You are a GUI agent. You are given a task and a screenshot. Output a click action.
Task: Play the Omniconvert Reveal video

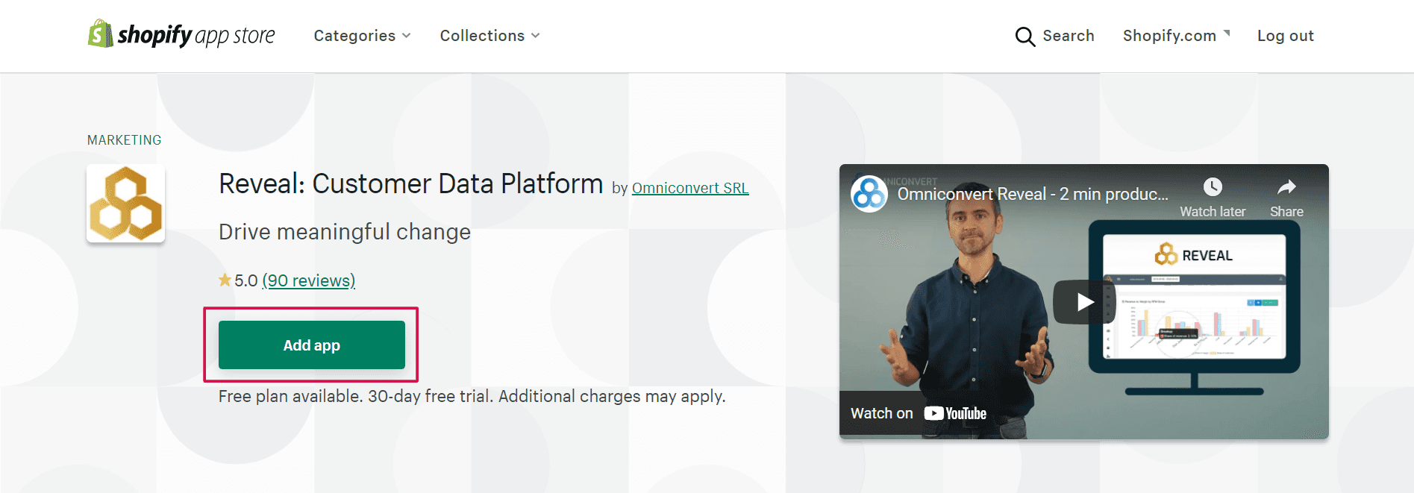(x=1083, y=301)
